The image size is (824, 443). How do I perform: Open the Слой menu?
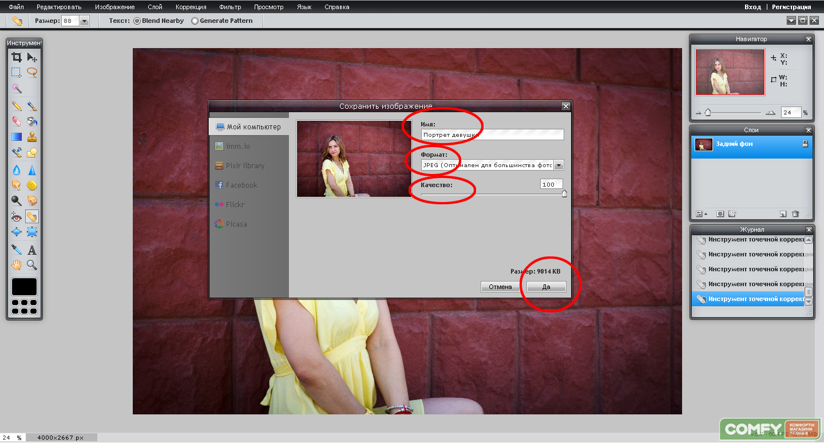(x=155, y=7)
